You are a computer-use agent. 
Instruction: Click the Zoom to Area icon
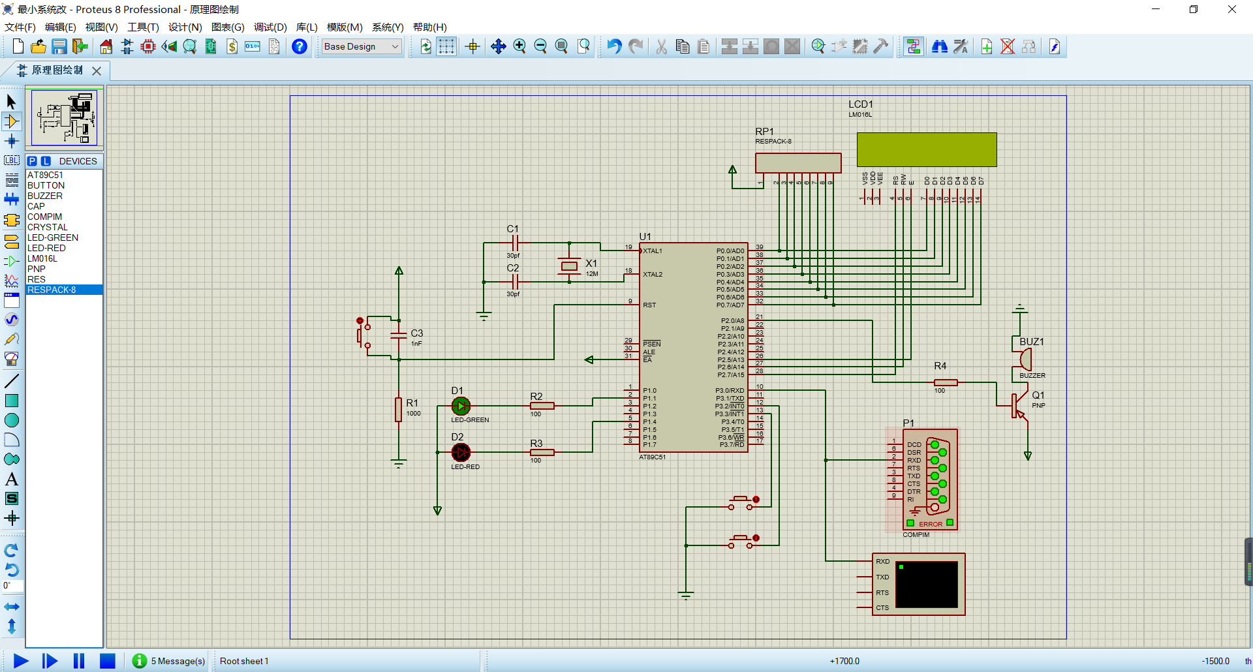click(582, 46)
